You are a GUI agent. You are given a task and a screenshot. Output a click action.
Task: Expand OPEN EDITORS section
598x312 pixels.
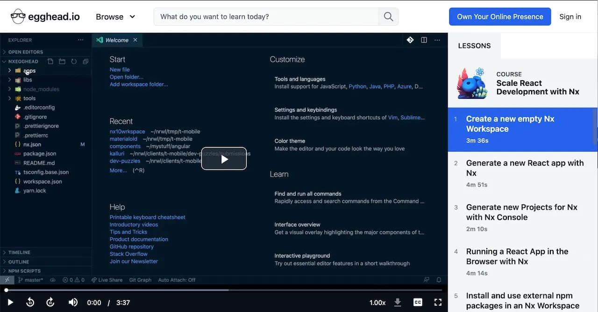(x=25, y=52)
